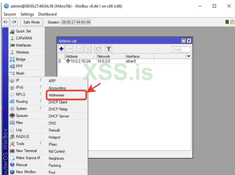Click Comment icon in Address List
The image size is (235, 175).
point(98,49)
